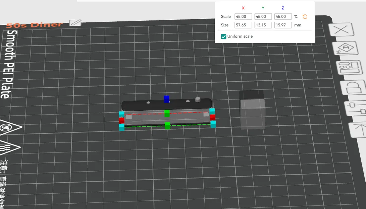Click the left red X-axis scale handle
The height and width of the screenshot is (209, 366).
click(x=122, y=120)
